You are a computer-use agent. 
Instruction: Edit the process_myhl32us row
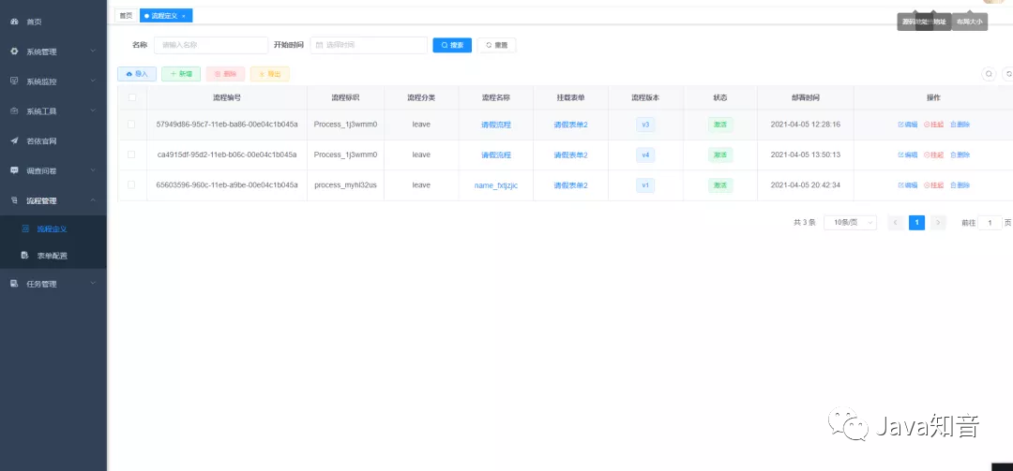coord(908,185)
